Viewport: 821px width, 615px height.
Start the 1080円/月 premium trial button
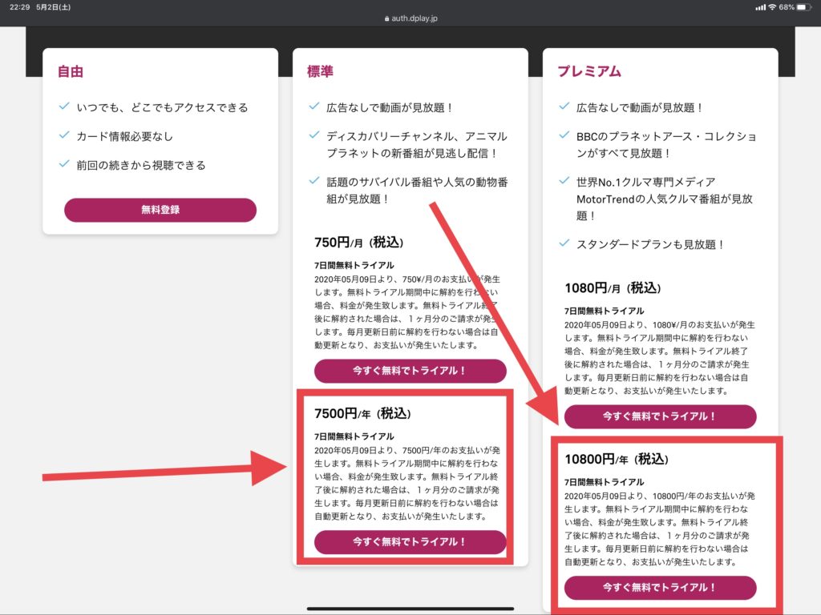[661, 416]
